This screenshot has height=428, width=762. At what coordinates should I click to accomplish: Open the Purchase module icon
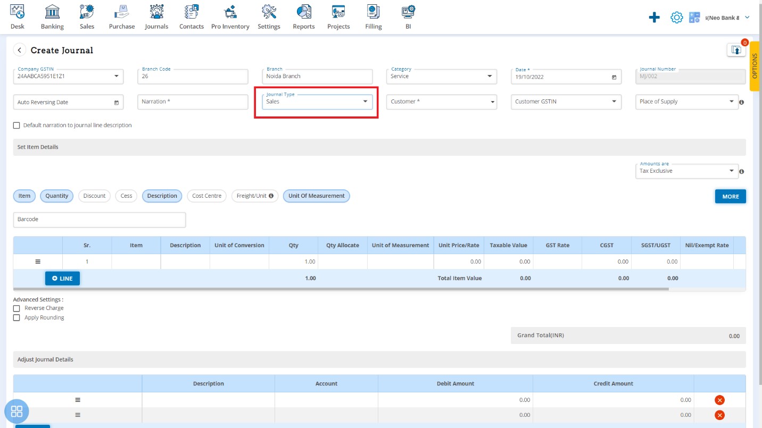122,11
